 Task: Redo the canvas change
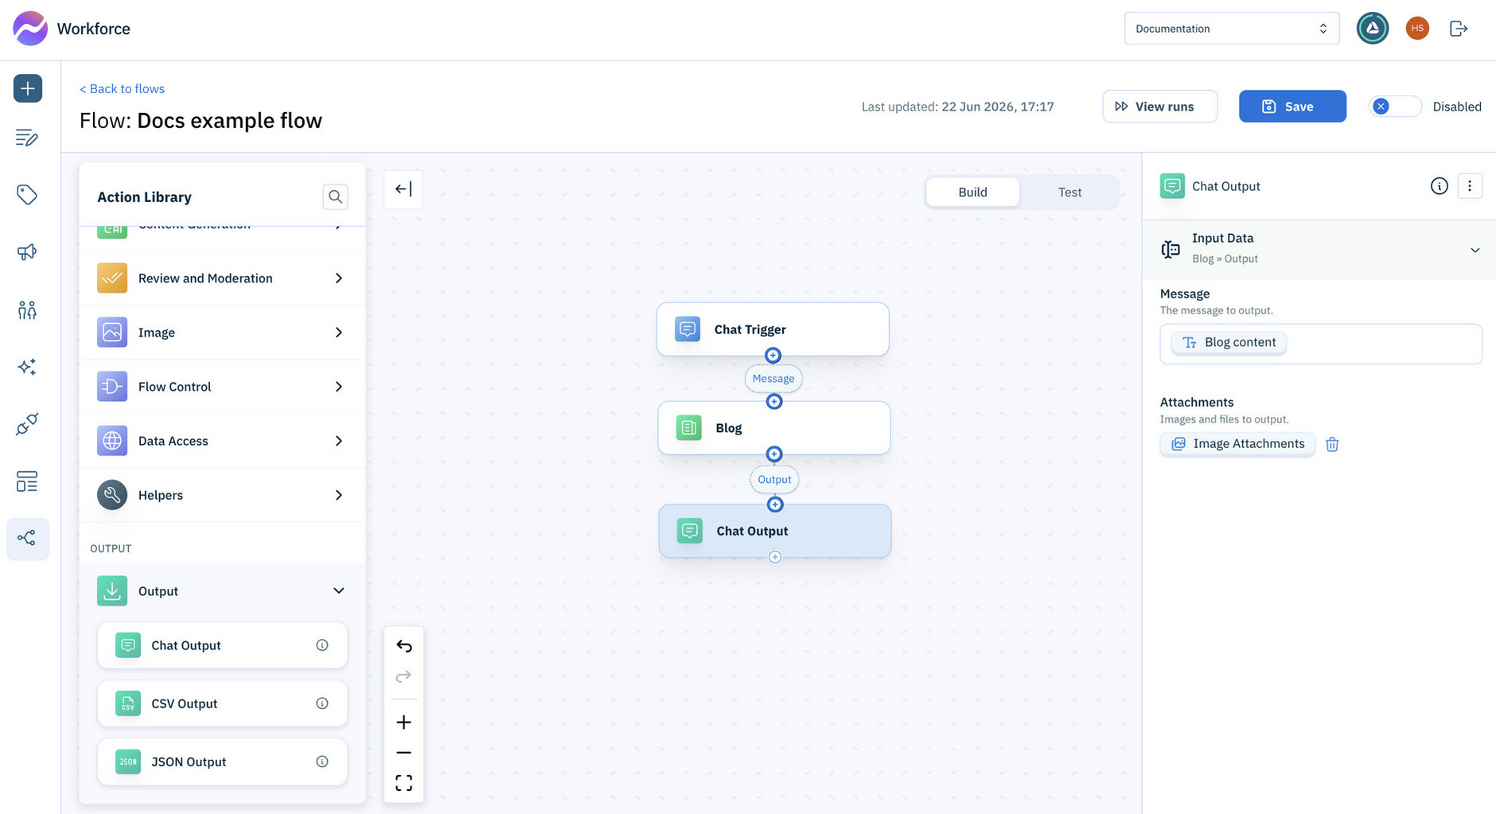tap(403, 676)
